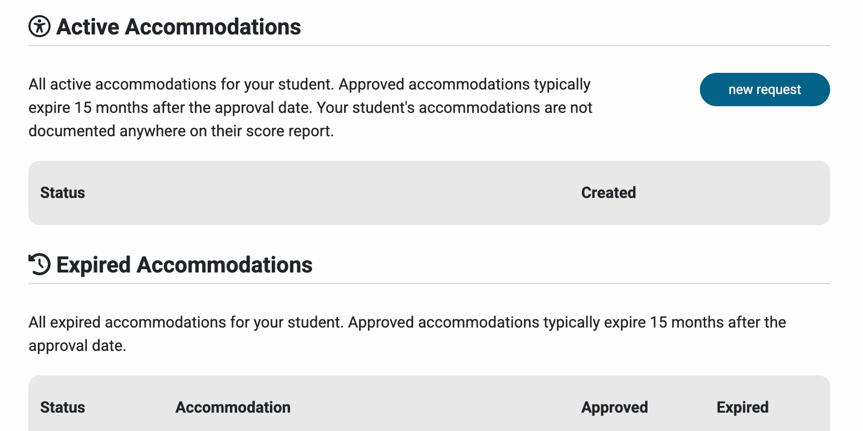Image resolution: width=863 pixels, height=431 pixels.
Task: Select the Expired Accommodations heading text
Action: click(184, 265)
